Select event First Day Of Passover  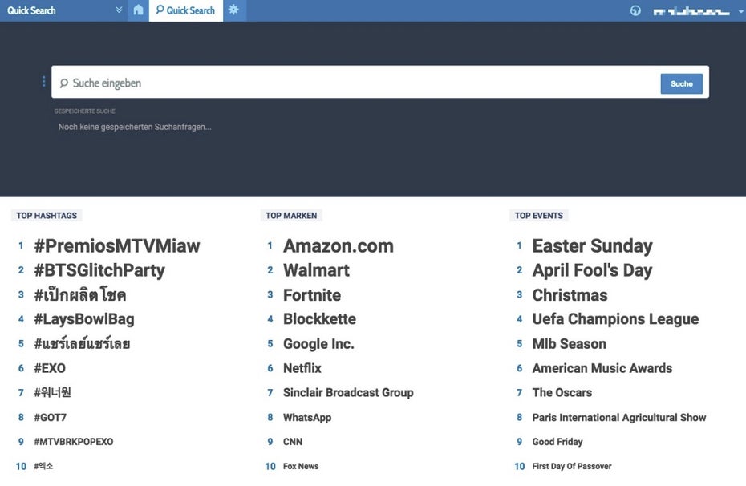pyautogui.click(x=572, y=467)
